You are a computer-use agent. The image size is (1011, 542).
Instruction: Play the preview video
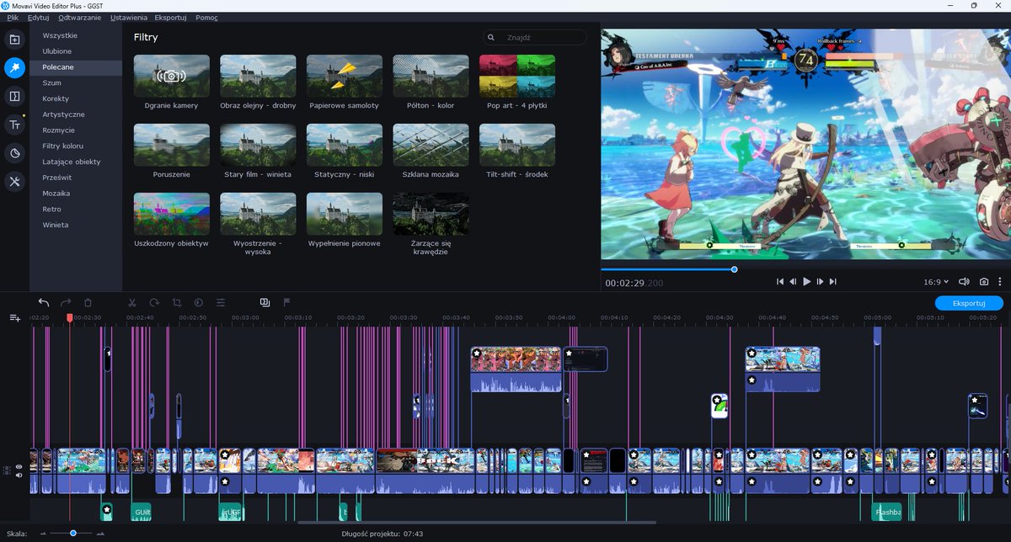click(x=806, y=282)
